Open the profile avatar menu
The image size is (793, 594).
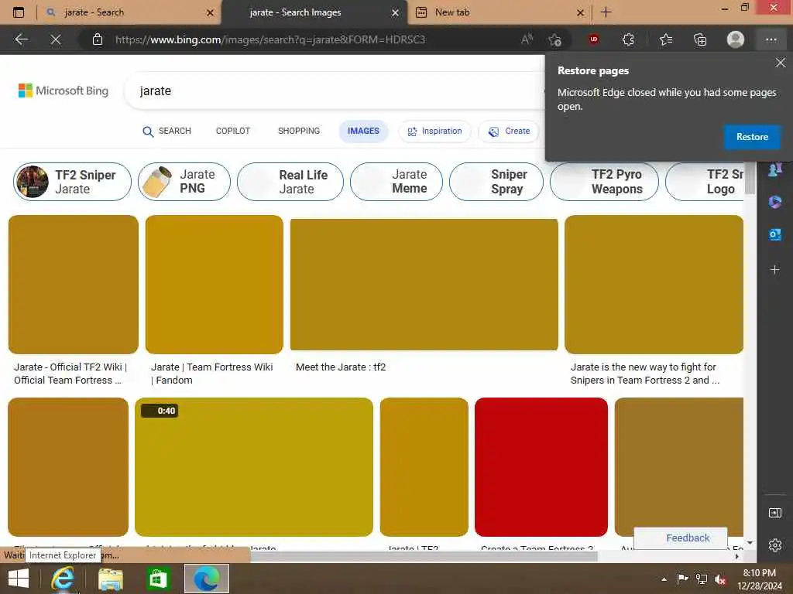pyautogui.click(x=736, y=39)
